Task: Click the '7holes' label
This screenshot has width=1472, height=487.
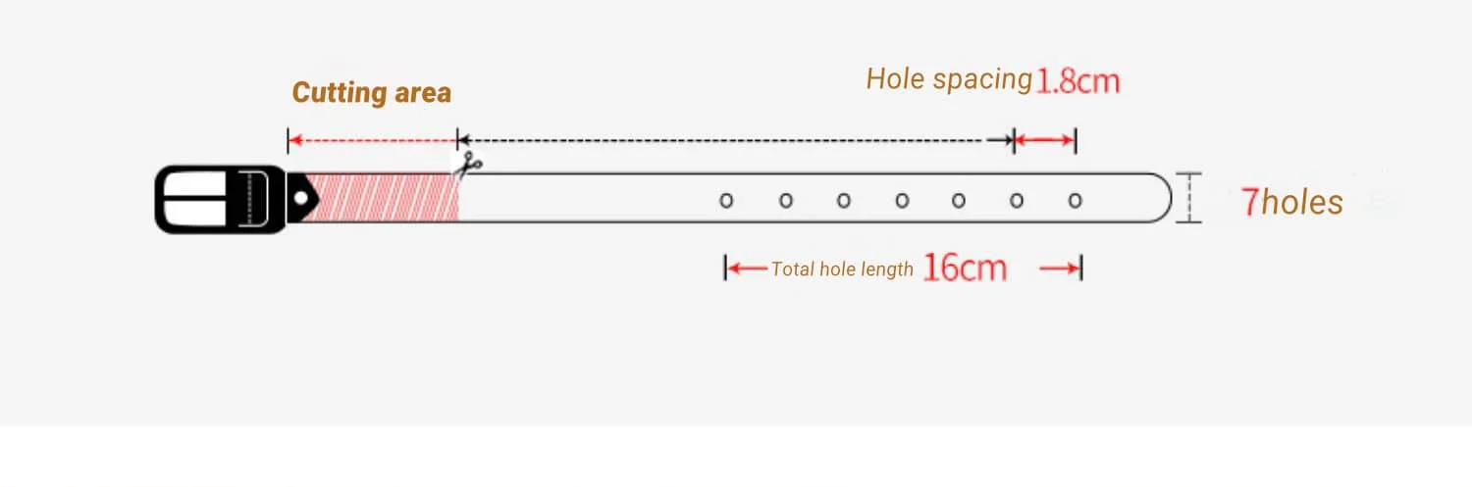Action: 1291,202
